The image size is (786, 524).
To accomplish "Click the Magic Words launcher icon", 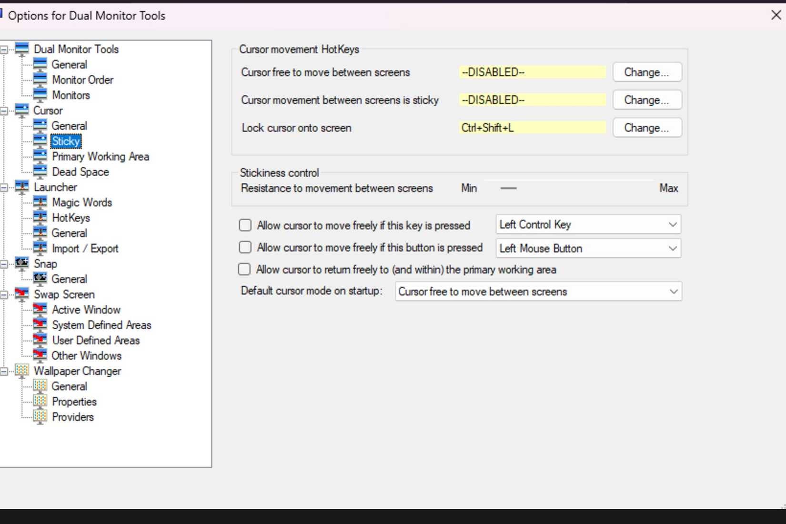I will [40, 202].
